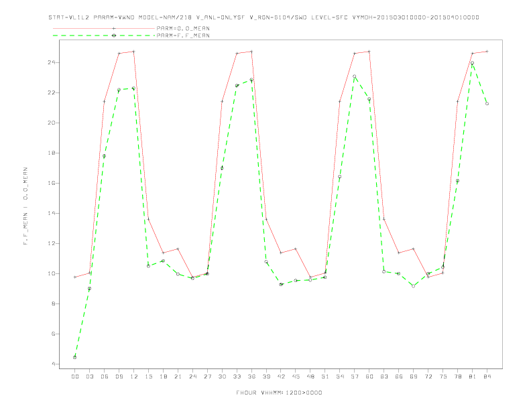This screenshot has height=410, width=531.
Task: Click x-axis tick label 72
Action: [428, 377]
